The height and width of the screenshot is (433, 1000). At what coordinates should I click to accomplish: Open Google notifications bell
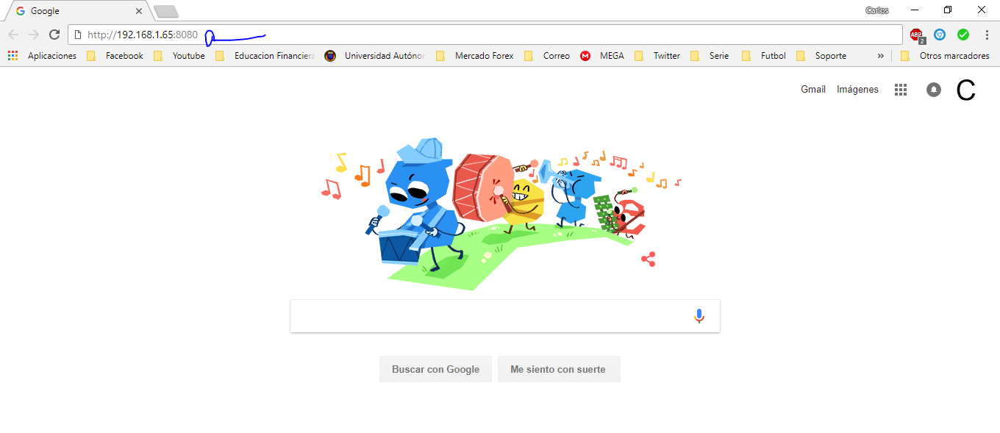coord(934,90)
